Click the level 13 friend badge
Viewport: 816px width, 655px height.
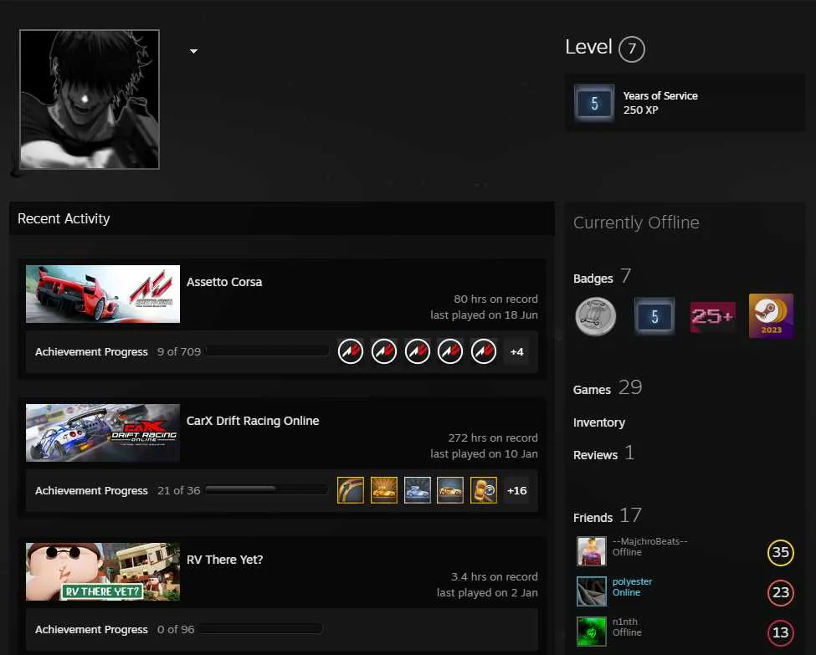point(781,632)
